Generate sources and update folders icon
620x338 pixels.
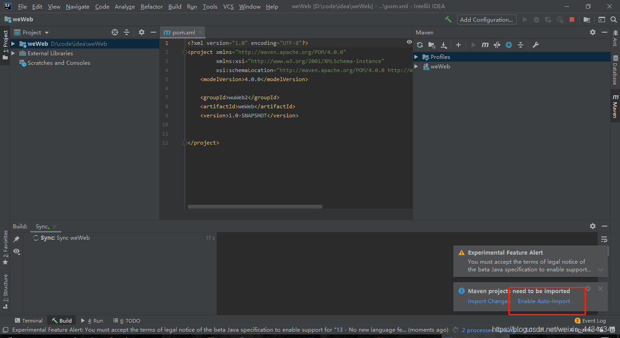tap(432, 45)
